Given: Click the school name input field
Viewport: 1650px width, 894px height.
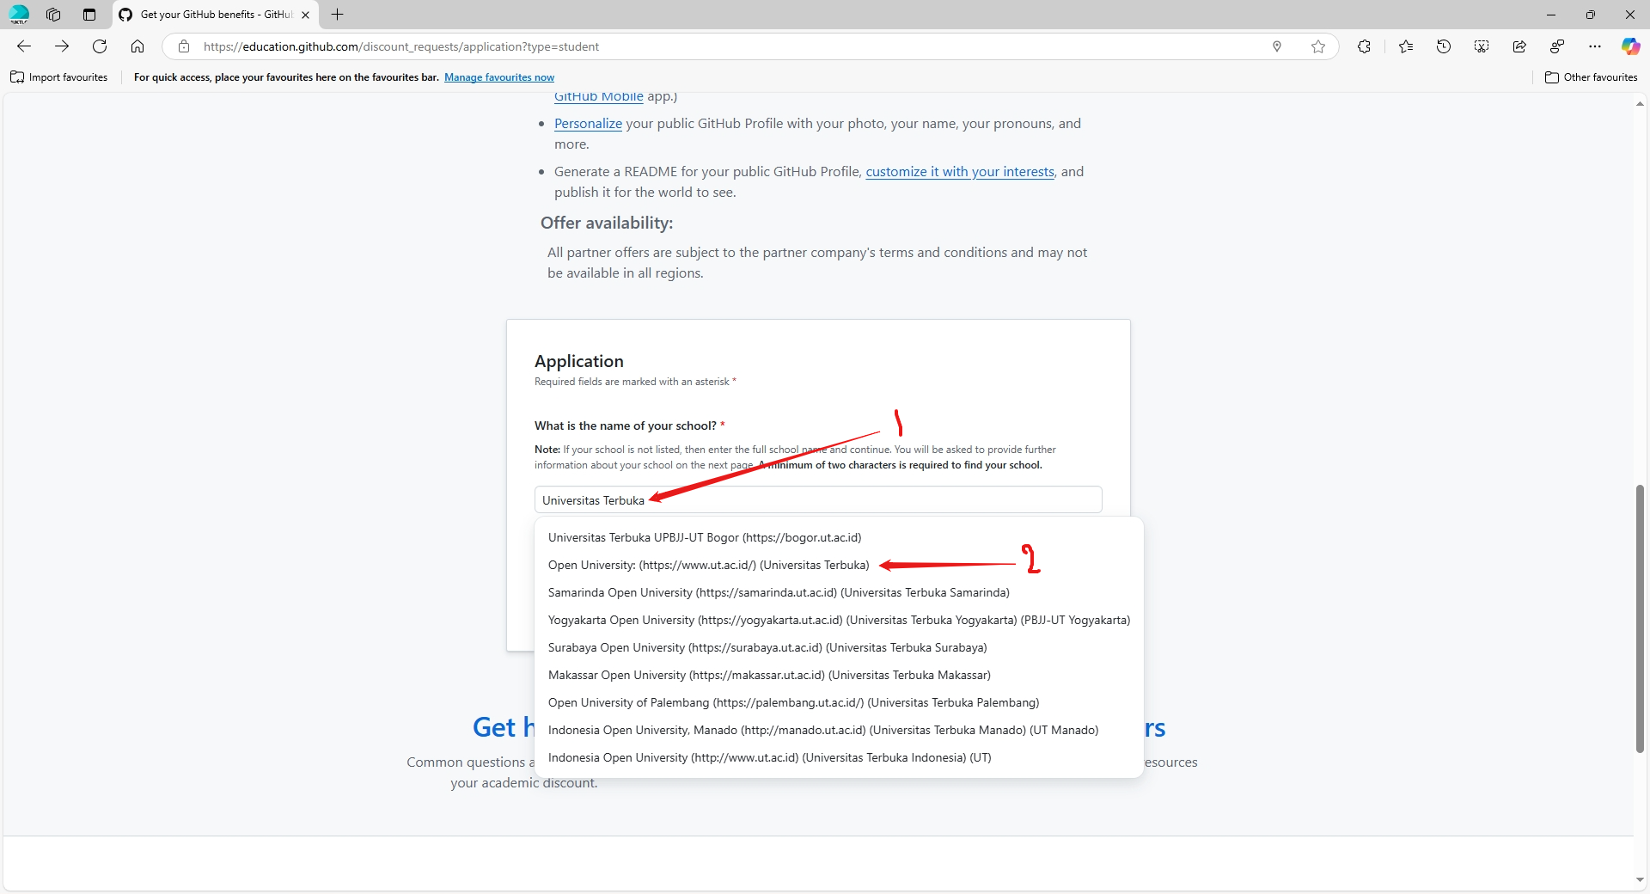Looking at the screenshot, I should point(817,499).
